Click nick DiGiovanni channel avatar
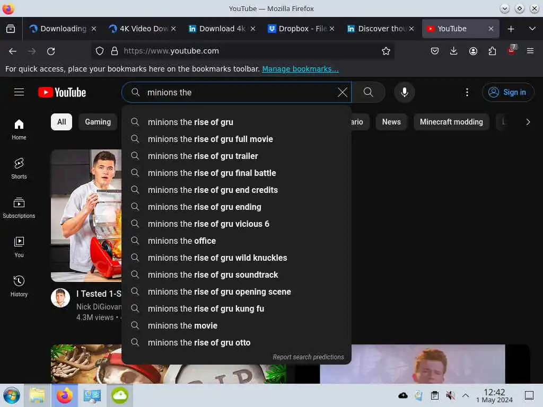 [x=60, y=298]
